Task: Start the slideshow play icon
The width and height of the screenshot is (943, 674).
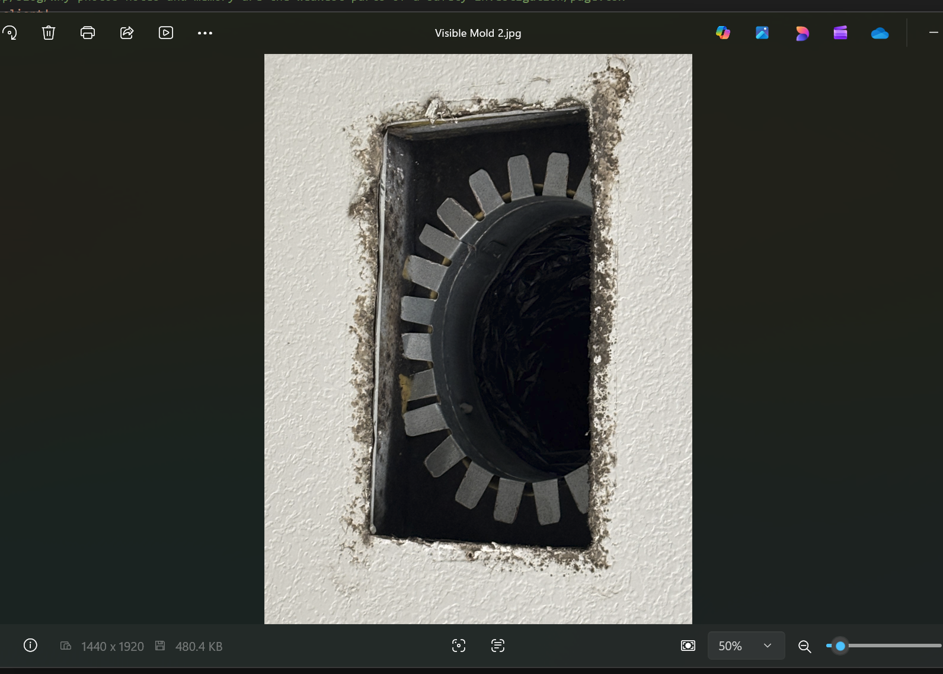Action: click(x=166, y=33)
